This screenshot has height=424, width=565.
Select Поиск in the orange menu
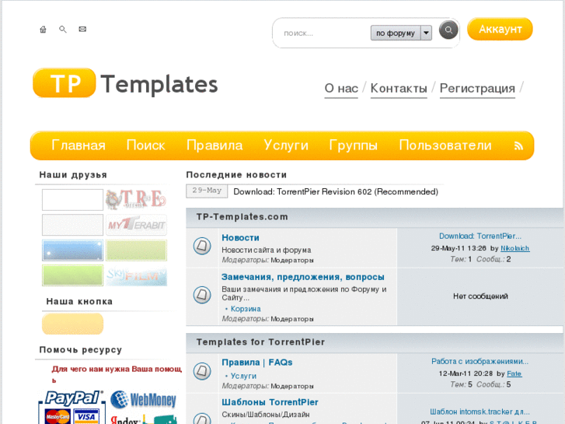[145, 145]
